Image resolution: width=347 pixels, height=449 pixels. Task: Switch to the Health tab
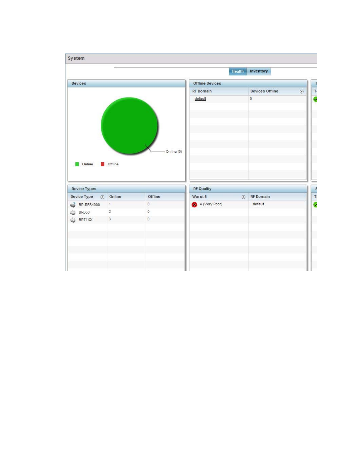[238, 71]
